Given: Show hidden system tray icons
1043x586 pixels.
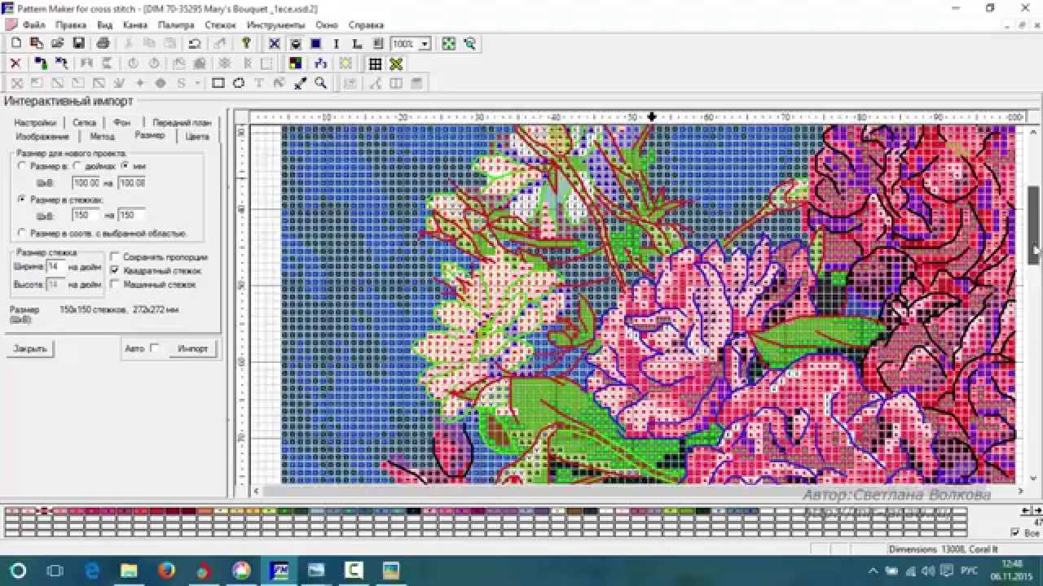Looking at the screenshot, I should [x=873, y=571].
